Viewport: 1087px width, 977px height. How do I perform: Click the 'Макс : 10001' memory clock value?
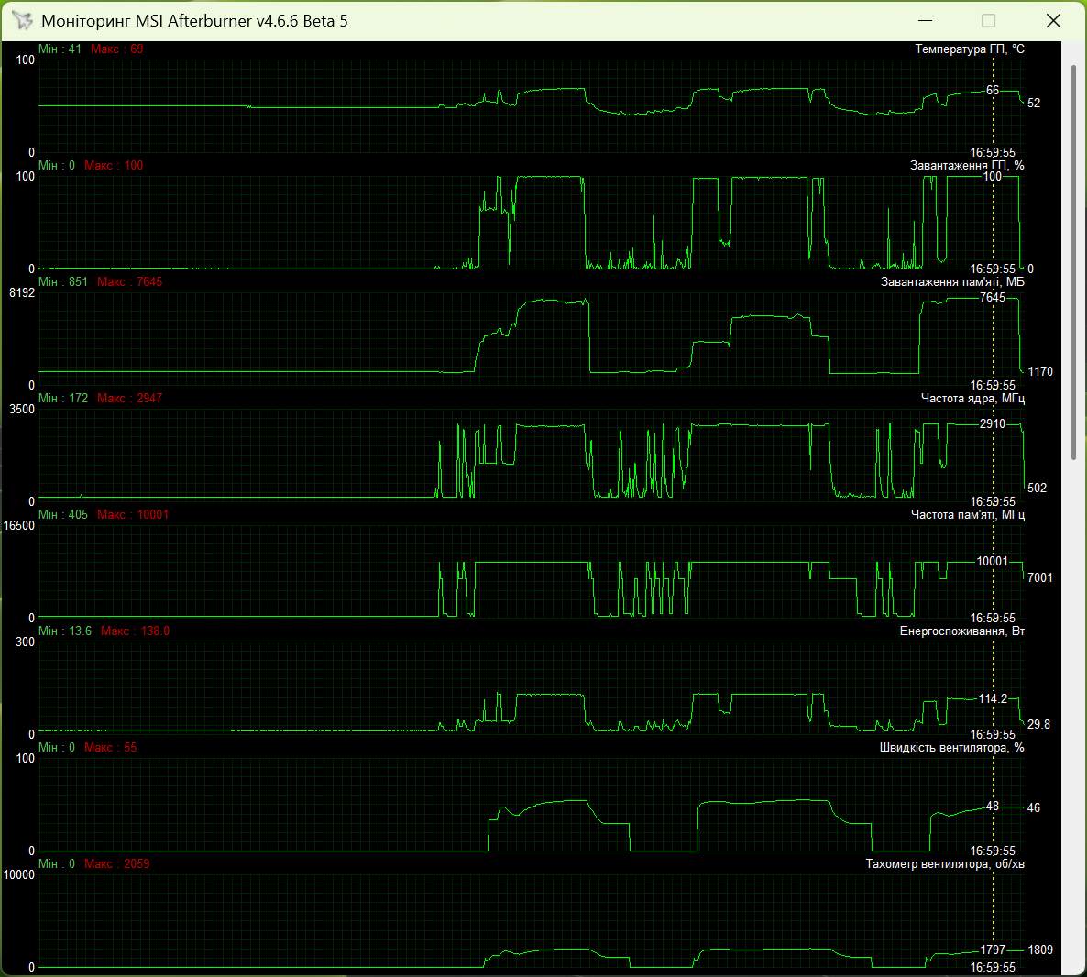[x=132, y=515]
